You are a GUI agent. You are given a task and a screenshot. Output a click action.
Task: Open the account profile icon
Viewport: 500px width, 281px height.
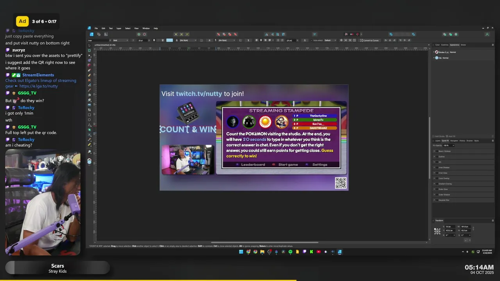coord(487,34)
